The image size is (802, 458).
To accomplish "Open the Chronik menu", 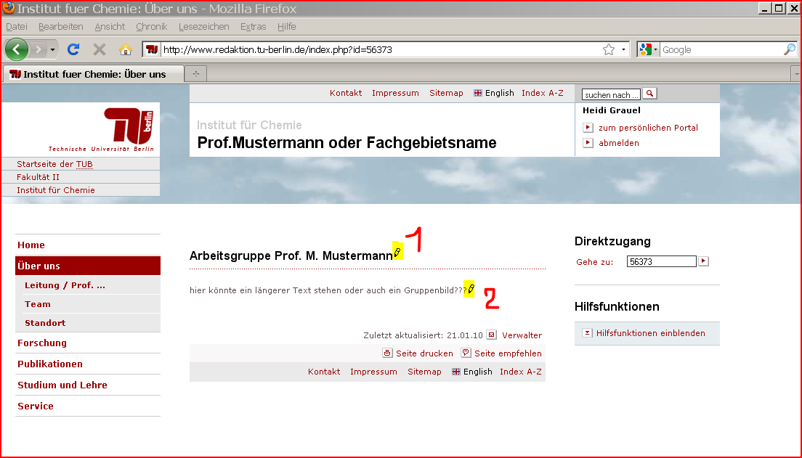I will click(151, 26).
